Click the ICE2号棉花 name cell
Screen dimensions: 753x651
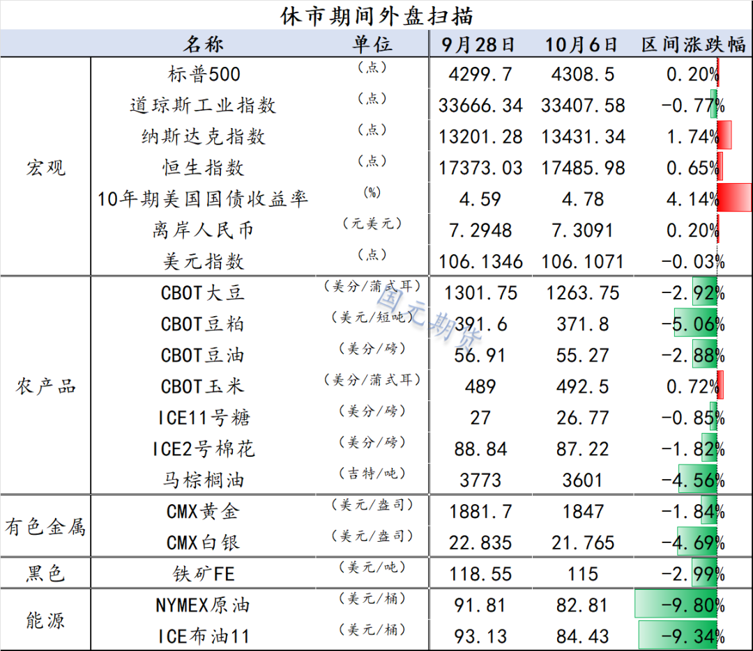(x=204, y=448)
